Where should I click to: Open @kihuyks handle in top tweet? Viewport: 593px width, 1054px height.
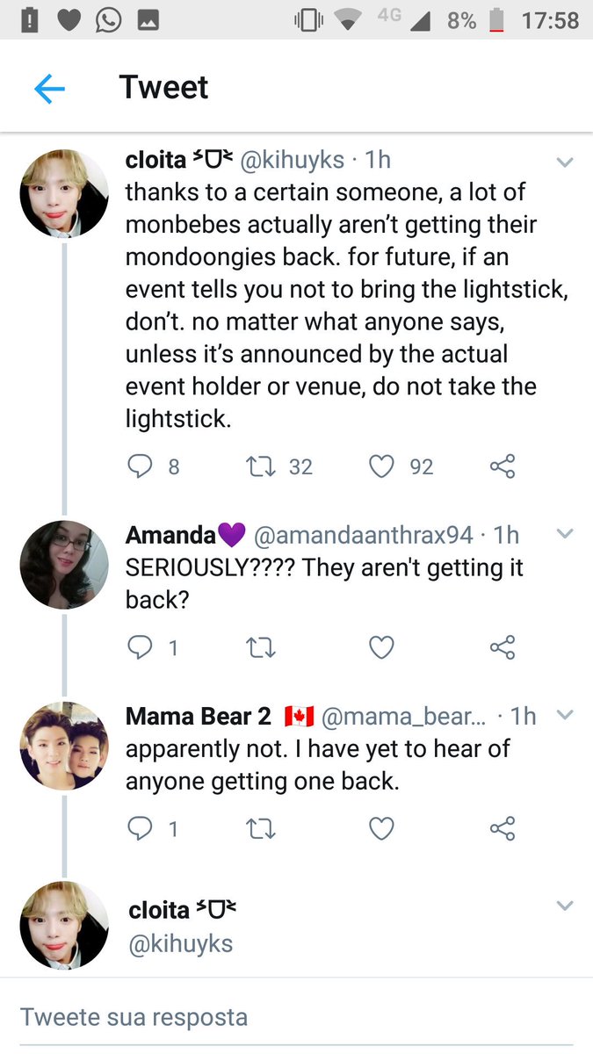[x=294, y=160]
